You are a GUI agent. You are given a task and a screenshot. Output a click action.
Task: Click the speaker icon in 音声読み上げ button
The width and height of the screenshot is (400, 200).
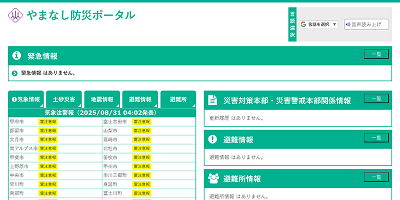point(348,24)
